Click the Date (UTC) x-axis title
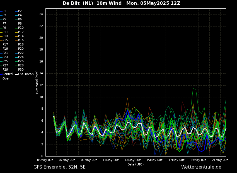This screenshot has width=237, height=173. pos(136,164)
